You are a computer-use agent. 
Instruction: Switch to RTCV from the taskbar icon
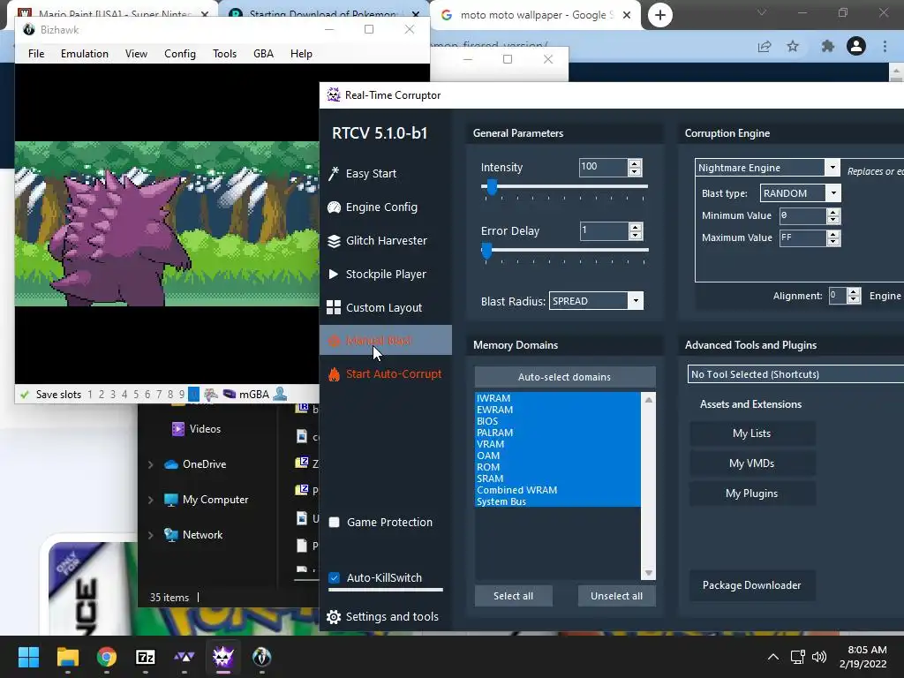223,657
